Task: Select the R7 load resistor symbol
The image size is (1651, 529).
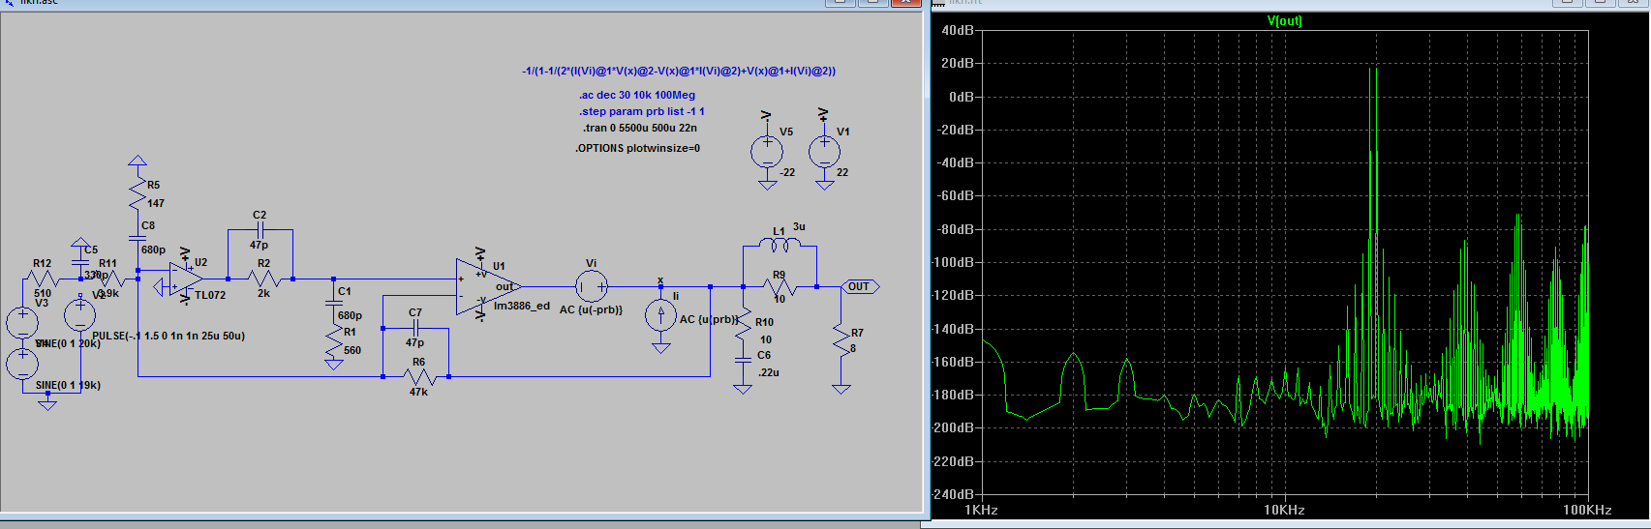Action: point(841,341)
